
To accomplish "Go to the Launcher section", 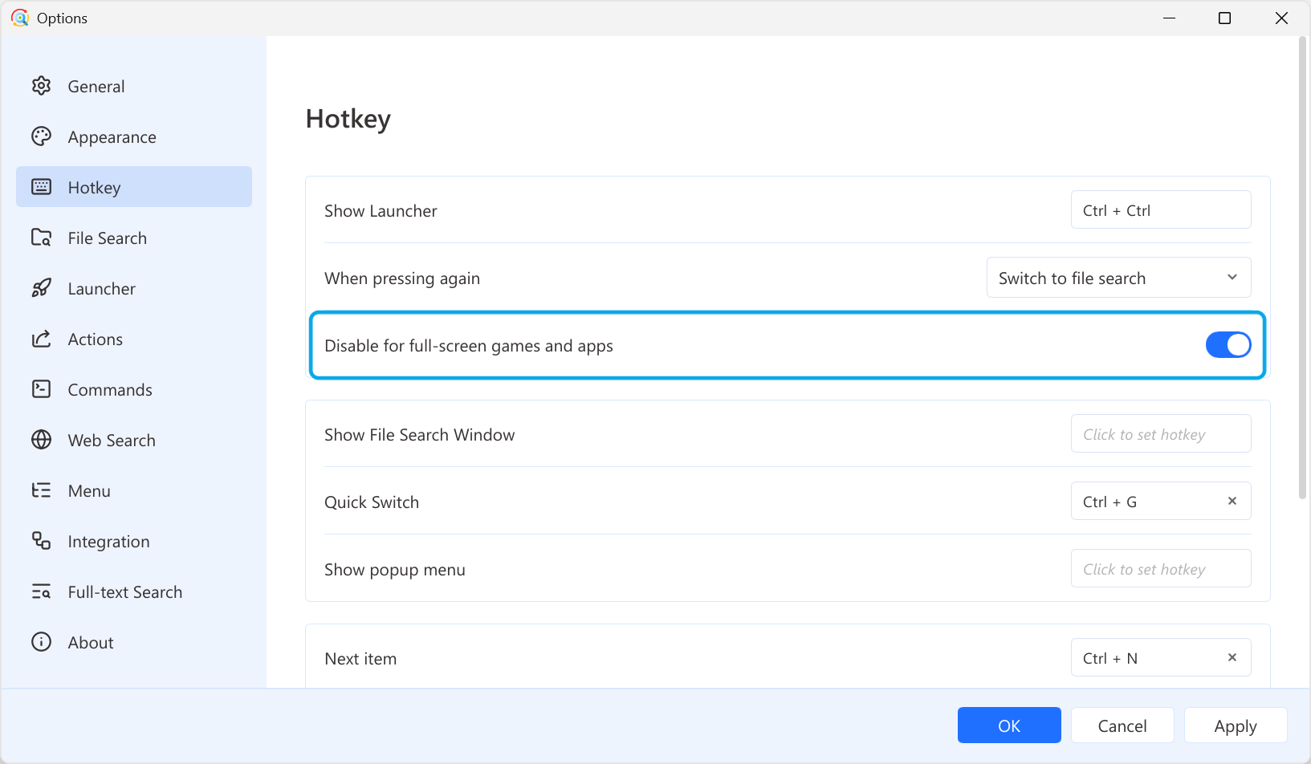I will point(134,288).
